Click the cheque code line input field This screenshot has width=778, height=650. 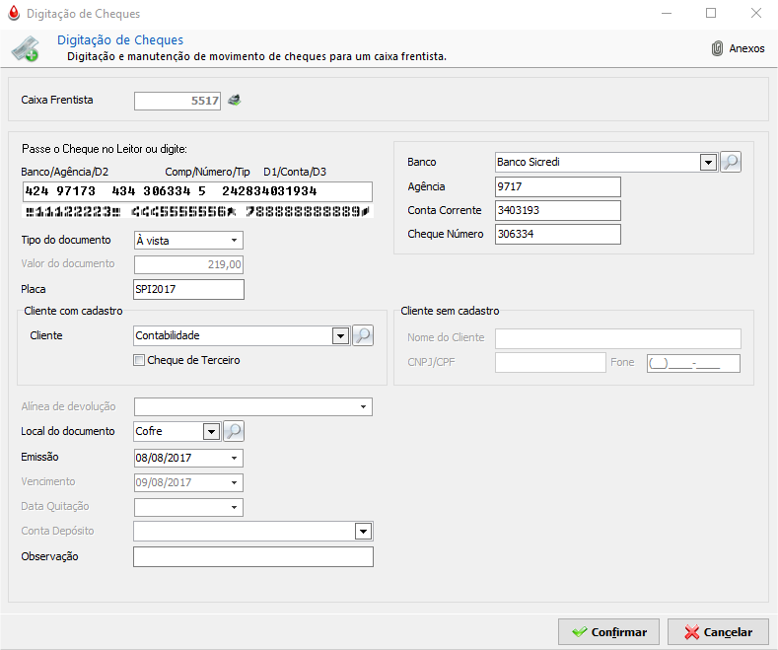[197, 191]
